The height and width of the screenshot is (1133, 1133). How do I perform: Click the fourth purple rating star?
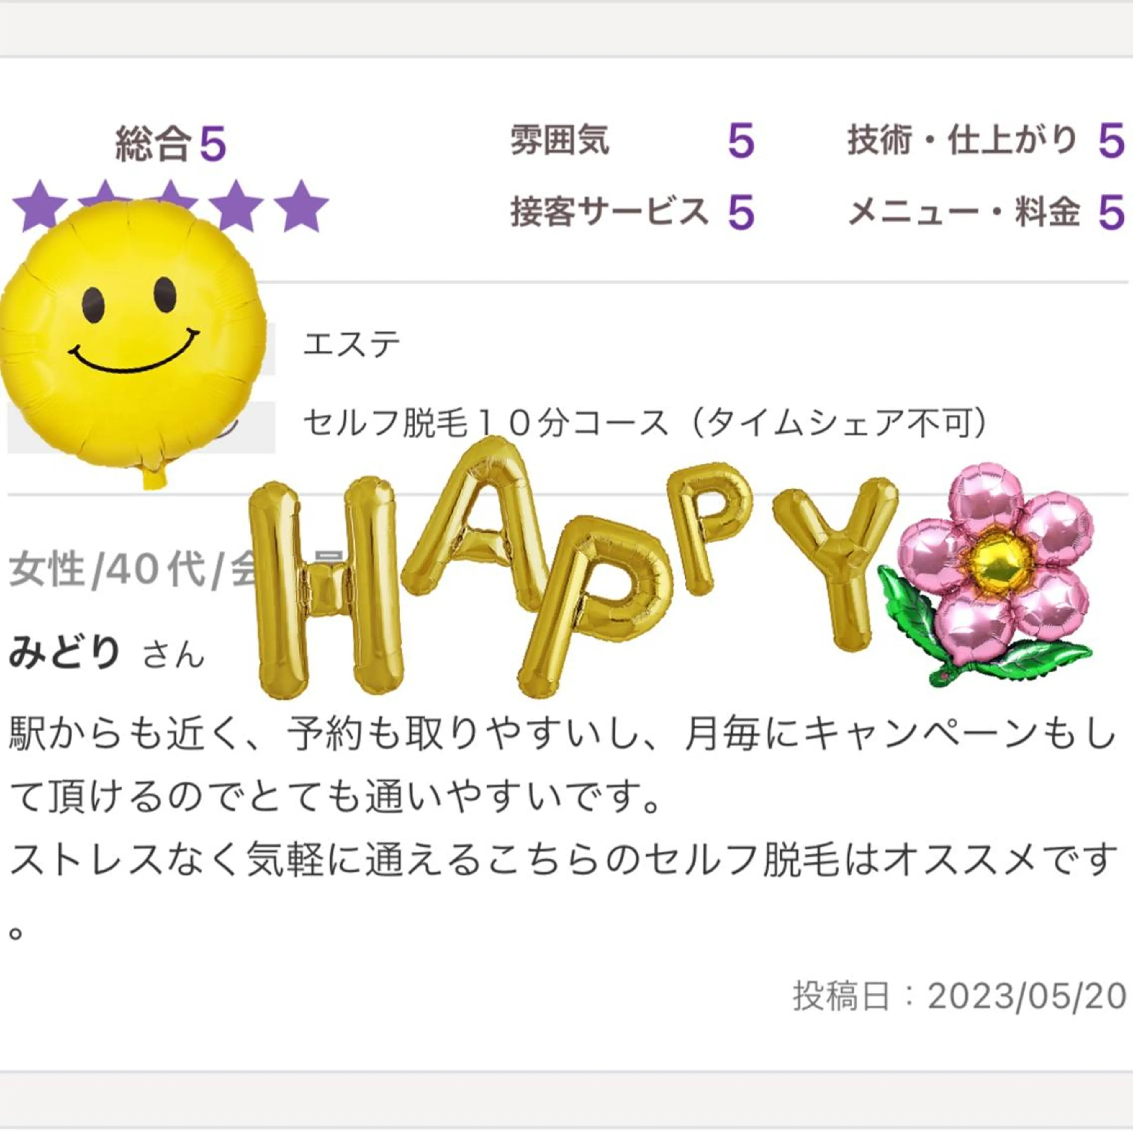coord(236,206)
